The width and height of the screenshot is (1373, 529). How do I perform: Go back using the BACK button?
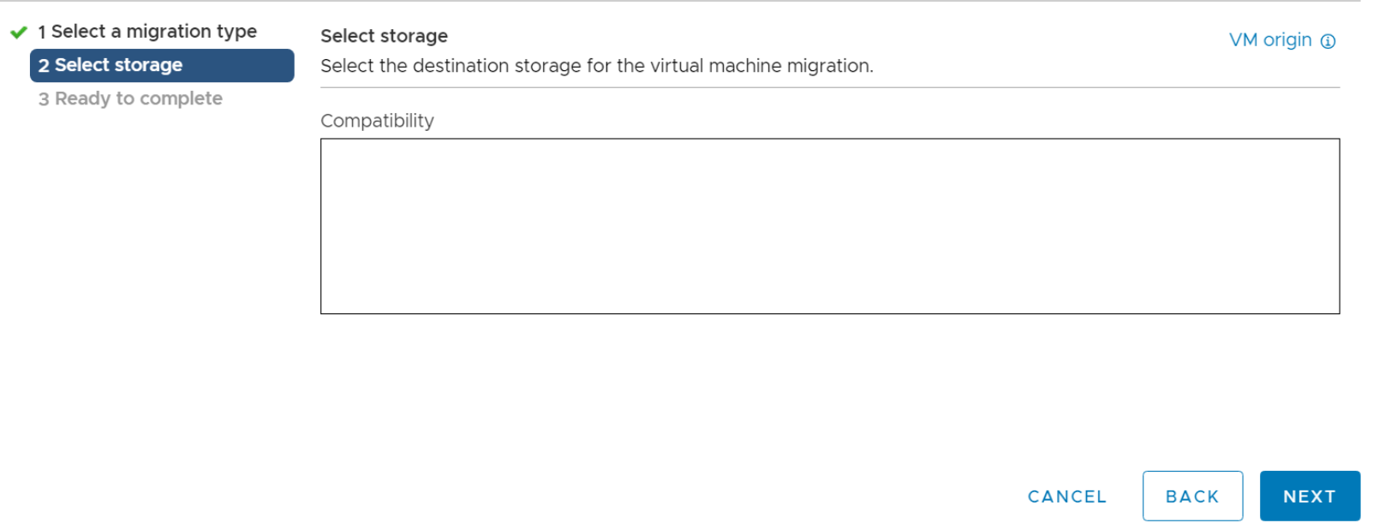[x=1192, y=496]
